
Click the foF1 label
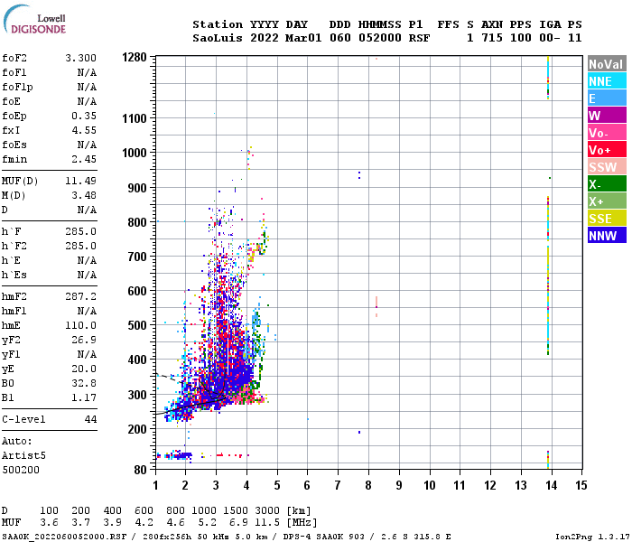[14, 72]
